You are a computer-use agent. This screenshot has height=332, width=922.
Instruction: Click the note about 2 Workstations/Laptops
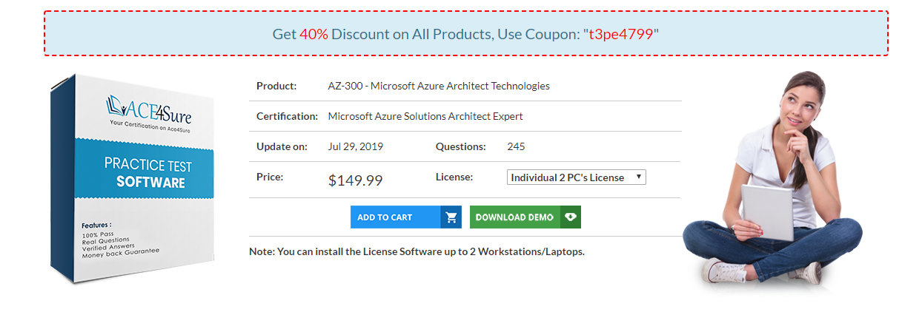click(417, 251)
